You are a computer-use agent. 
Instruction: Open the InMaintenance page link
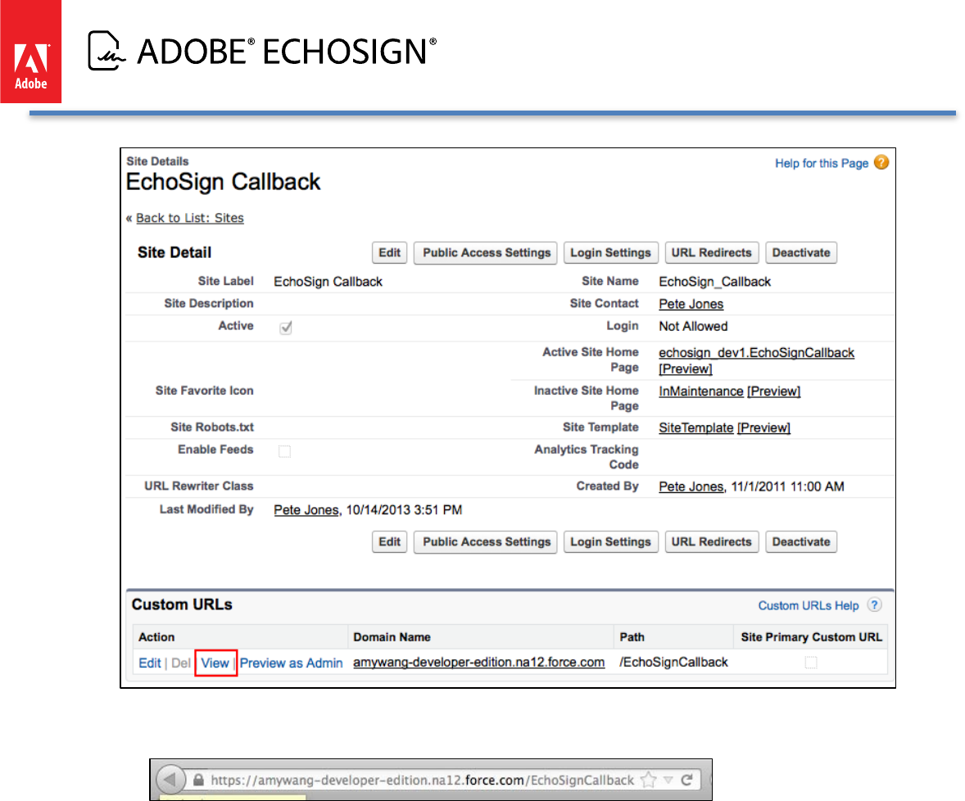pos(701,391)
